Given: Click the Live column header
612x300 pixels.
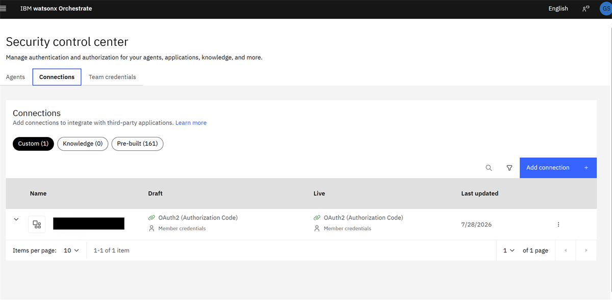Looking at the screenshot, I should pos(319,194).
